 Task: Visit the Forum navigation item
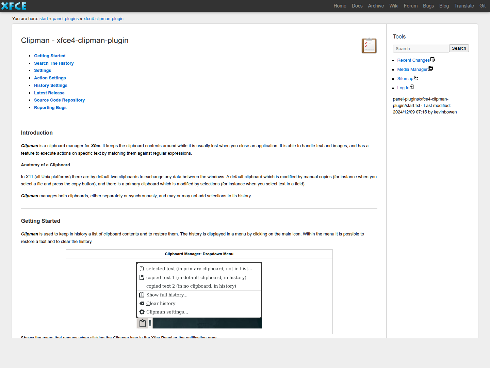(x=411, y=6)
